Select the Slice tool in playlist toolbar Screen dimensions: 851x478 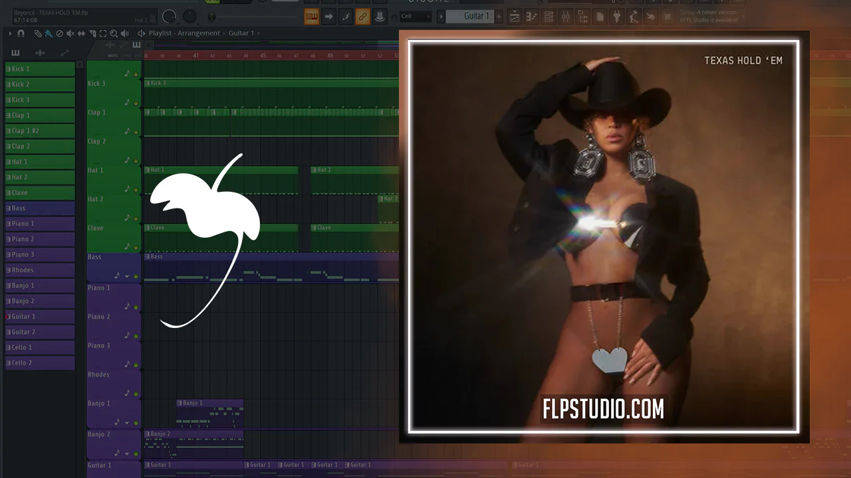92,33
